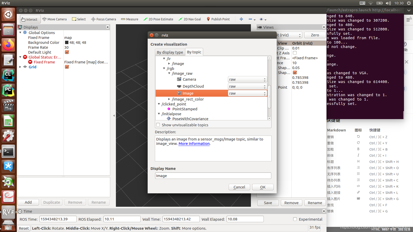Open the Files manager dock icon
Image resolution: width=413 pixels, height=232 pixels.
[8, 30]
